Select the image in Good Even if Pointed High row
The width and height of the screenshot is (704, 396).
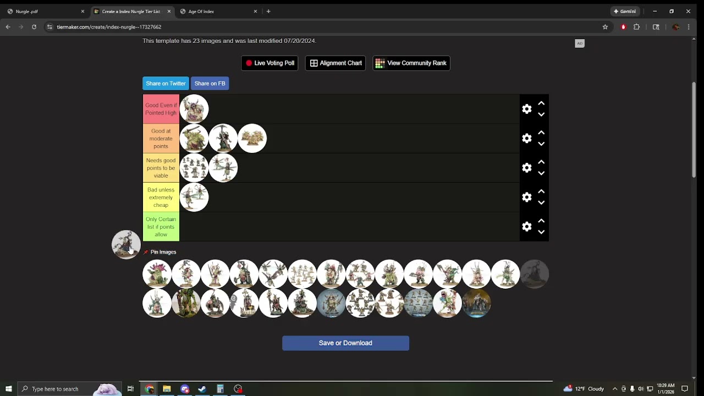[194, 109]
